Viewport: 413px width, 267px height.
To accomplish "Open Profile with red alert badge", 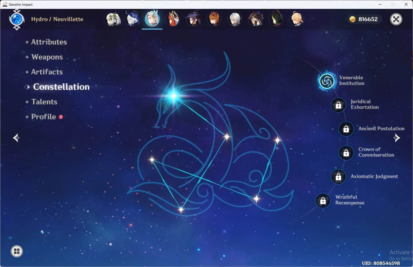I will (44, 117).
